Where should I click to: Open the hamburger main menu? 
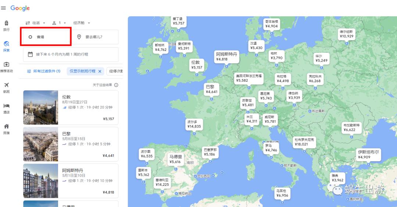pos(4,8)
